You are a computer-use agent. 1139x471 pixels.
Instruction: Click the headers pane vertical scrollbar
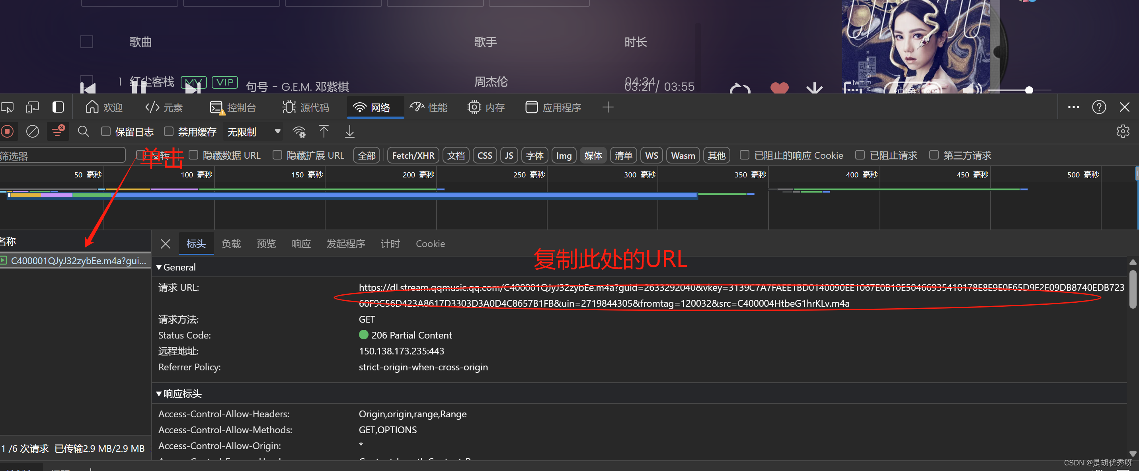1133,290
